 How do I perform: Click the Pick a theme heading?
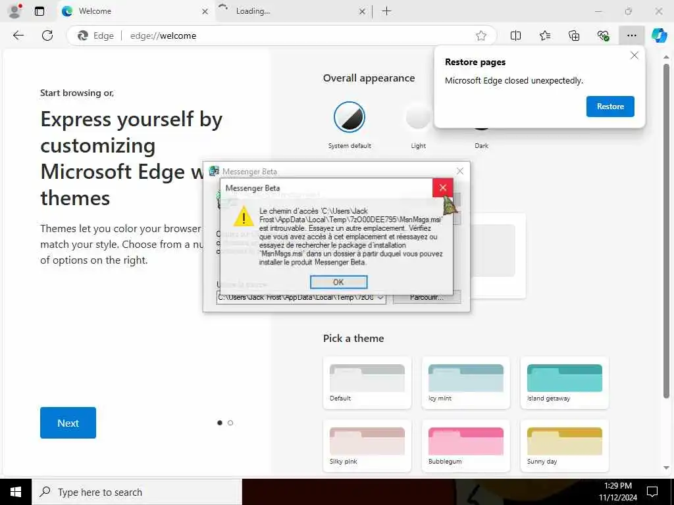pos(353,339)
